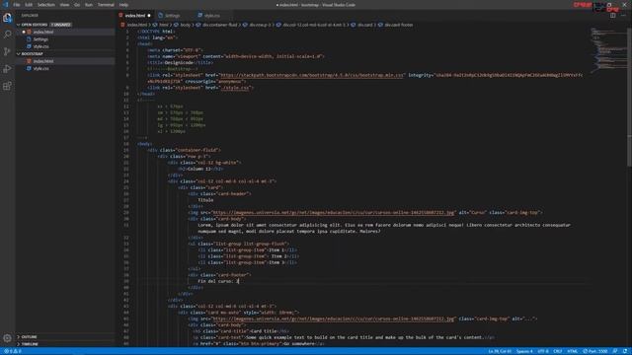Open the editor More Actions ellipsis
Image resolution: width=632 pixels, height=355 pixels.
(623, 16)
